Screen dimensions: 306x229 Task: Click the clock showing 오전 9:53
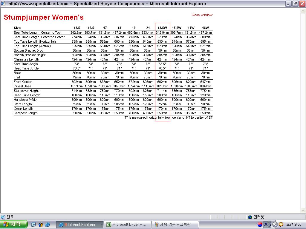294,225
